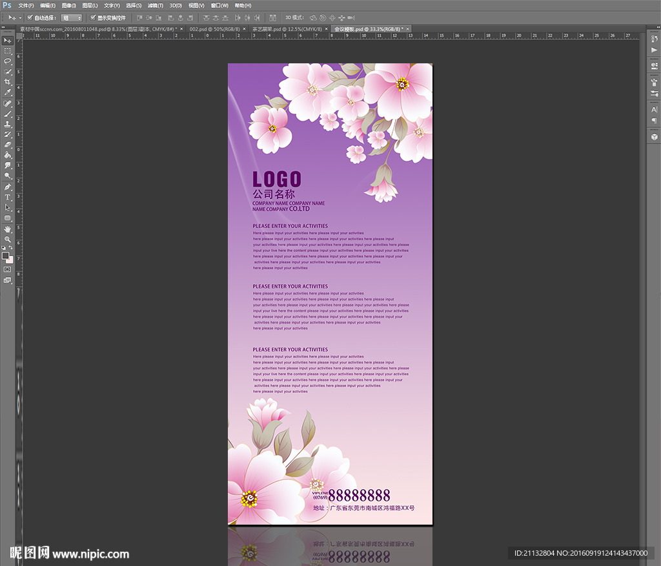The image size is (661, 566).
Task: Select the Clone Stamp tool
Action: pos(8,124)
